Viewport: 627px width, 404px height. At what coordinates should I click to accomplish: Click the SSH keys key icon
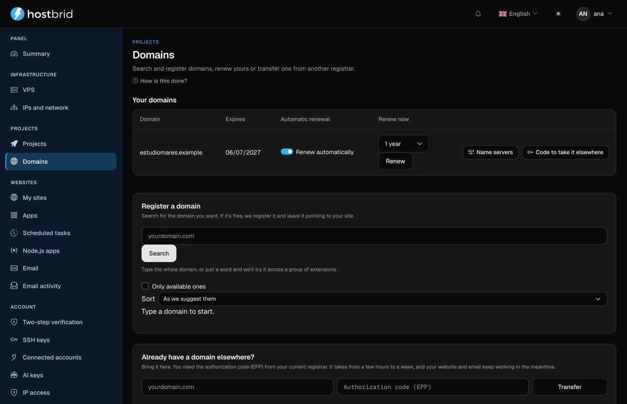[x=14, y=340]
